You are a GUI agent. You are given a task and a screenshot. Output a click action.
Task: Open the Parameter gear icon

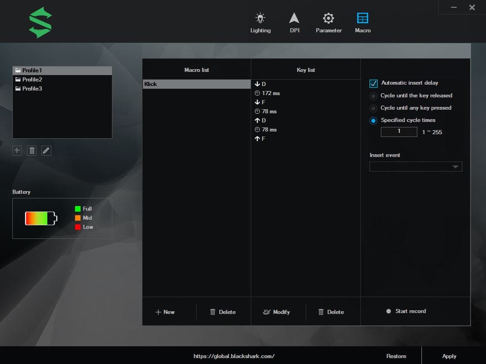tap(329, 19)
